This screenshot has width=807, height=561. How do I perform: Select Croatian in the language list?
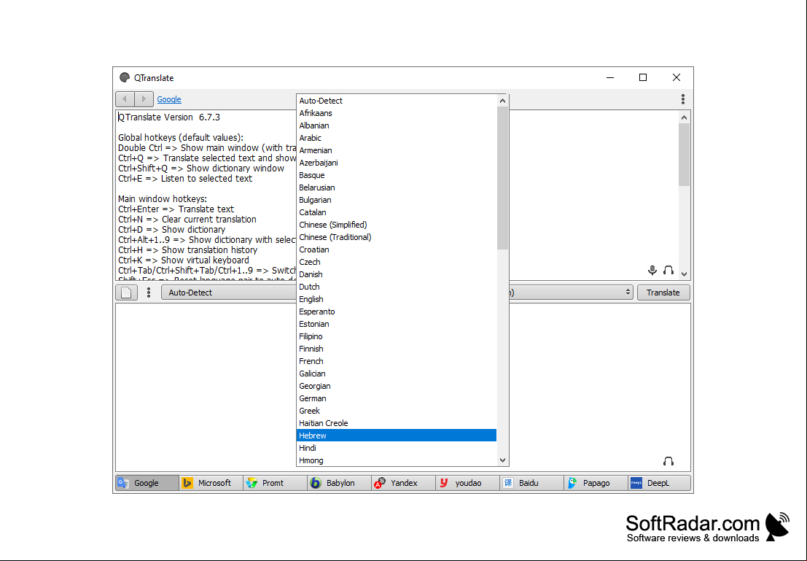[x=397, y=249]
